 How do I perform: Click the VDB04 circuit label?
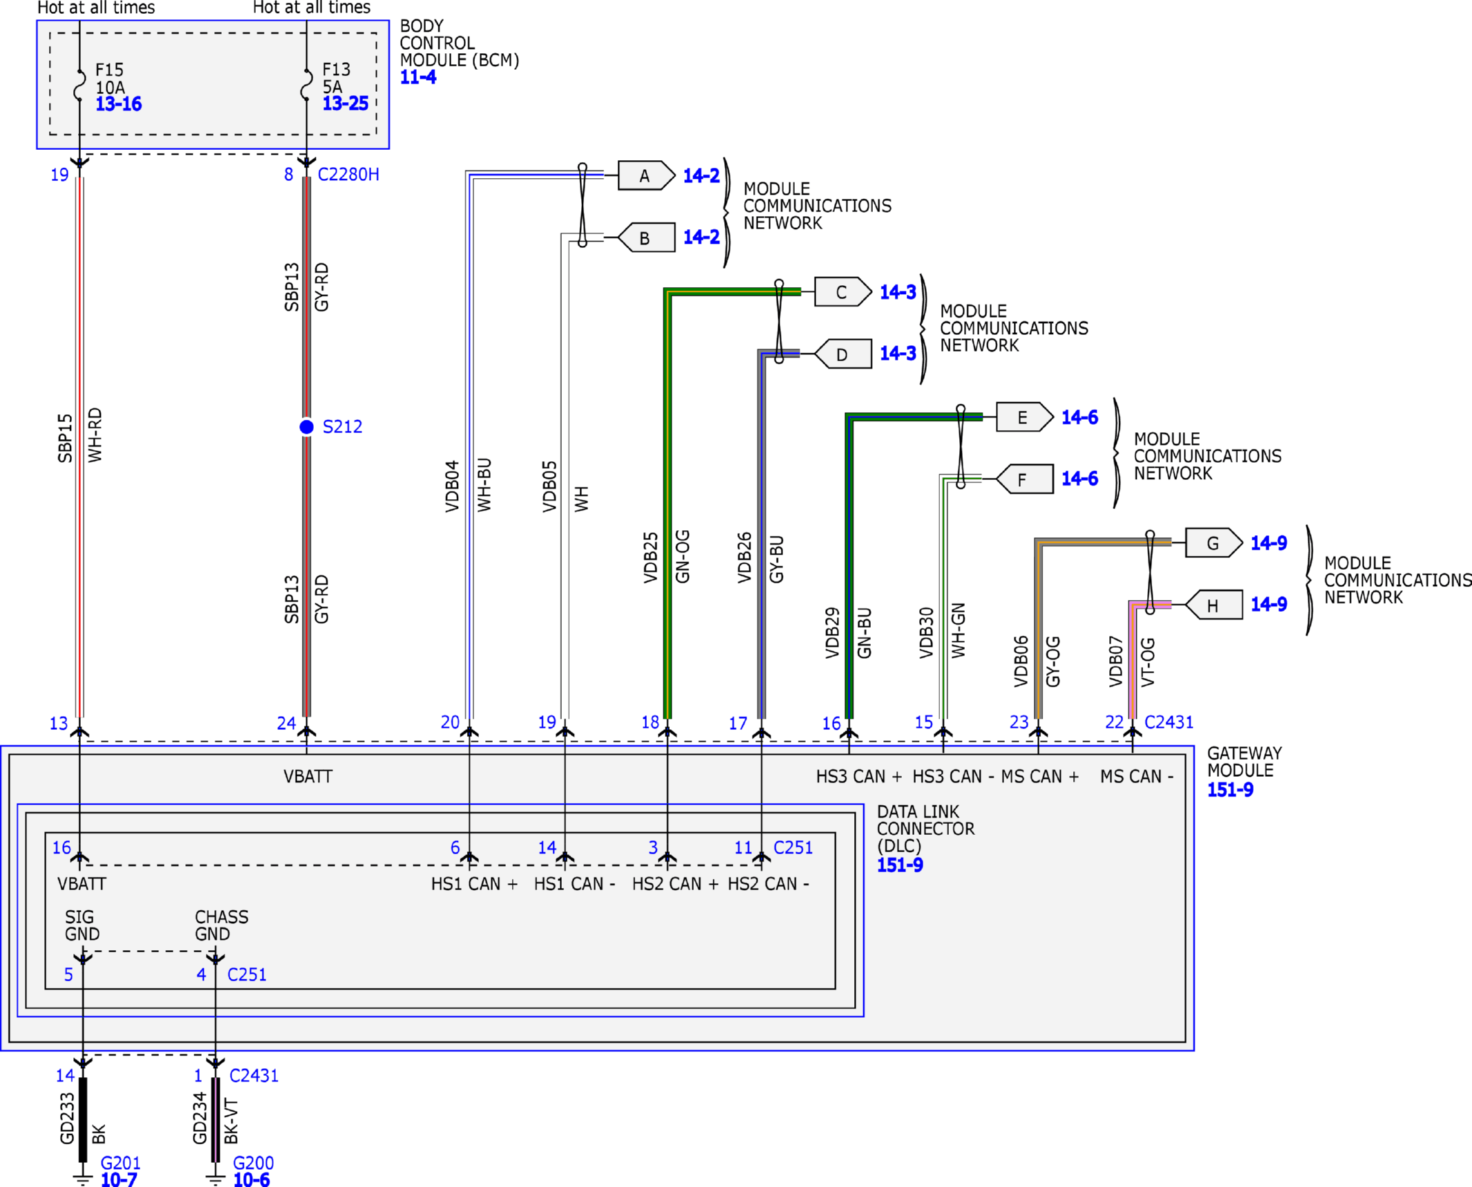(x=452, y=486)
